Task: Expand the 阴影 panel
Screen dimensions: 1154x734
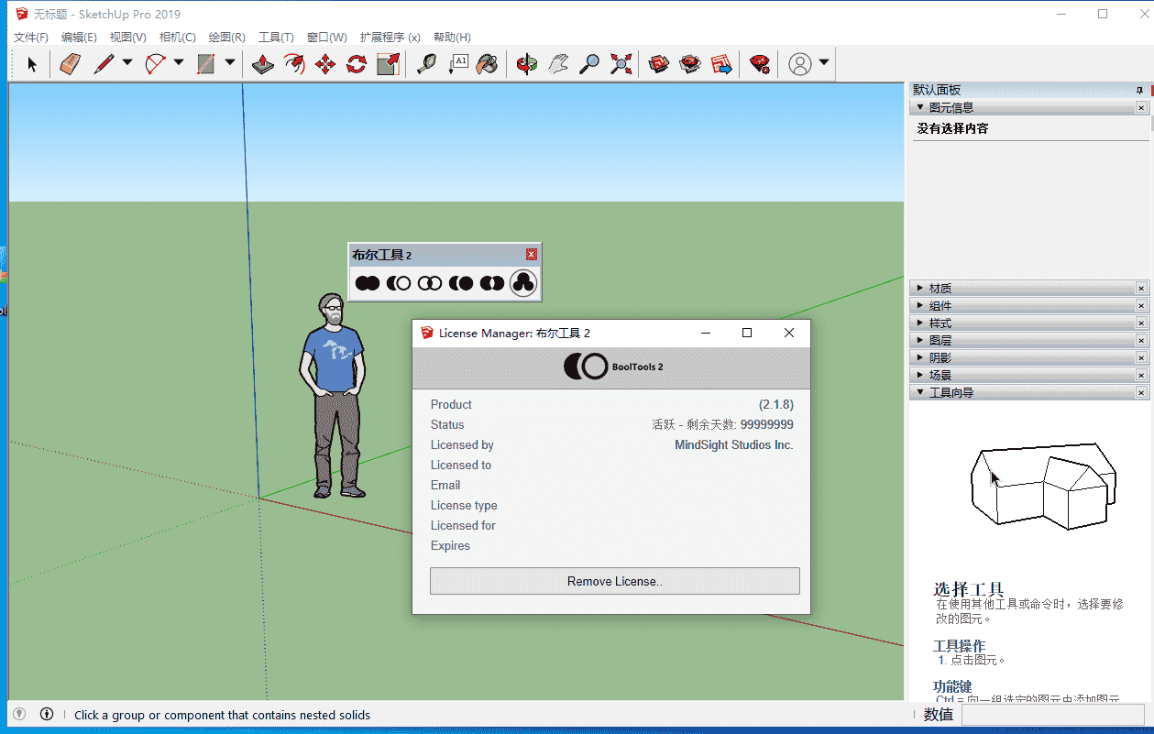Action: pos(920,357)
